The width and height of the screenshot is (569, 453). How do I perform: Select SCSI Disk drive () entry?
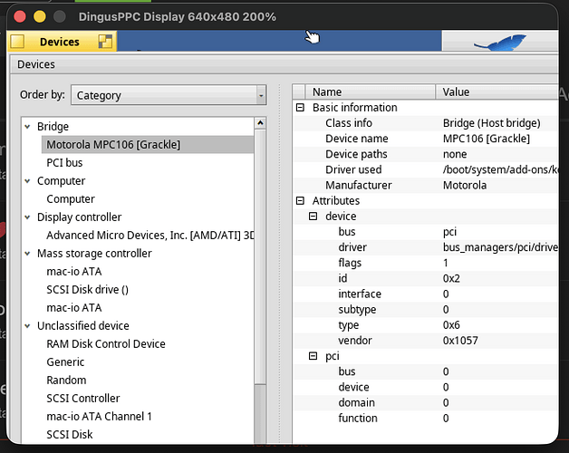[x=88, y=290]
